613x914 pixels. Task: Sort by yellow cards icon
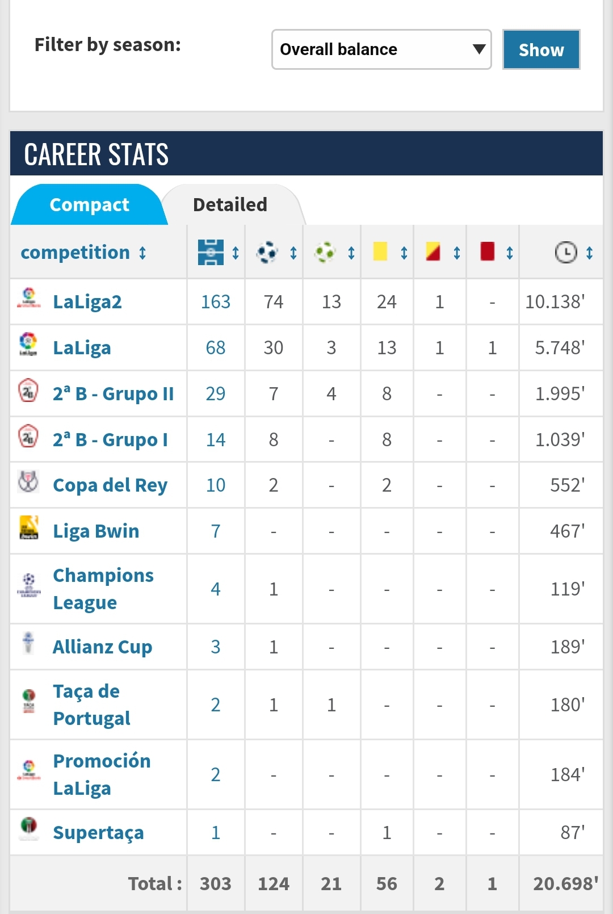380,251
